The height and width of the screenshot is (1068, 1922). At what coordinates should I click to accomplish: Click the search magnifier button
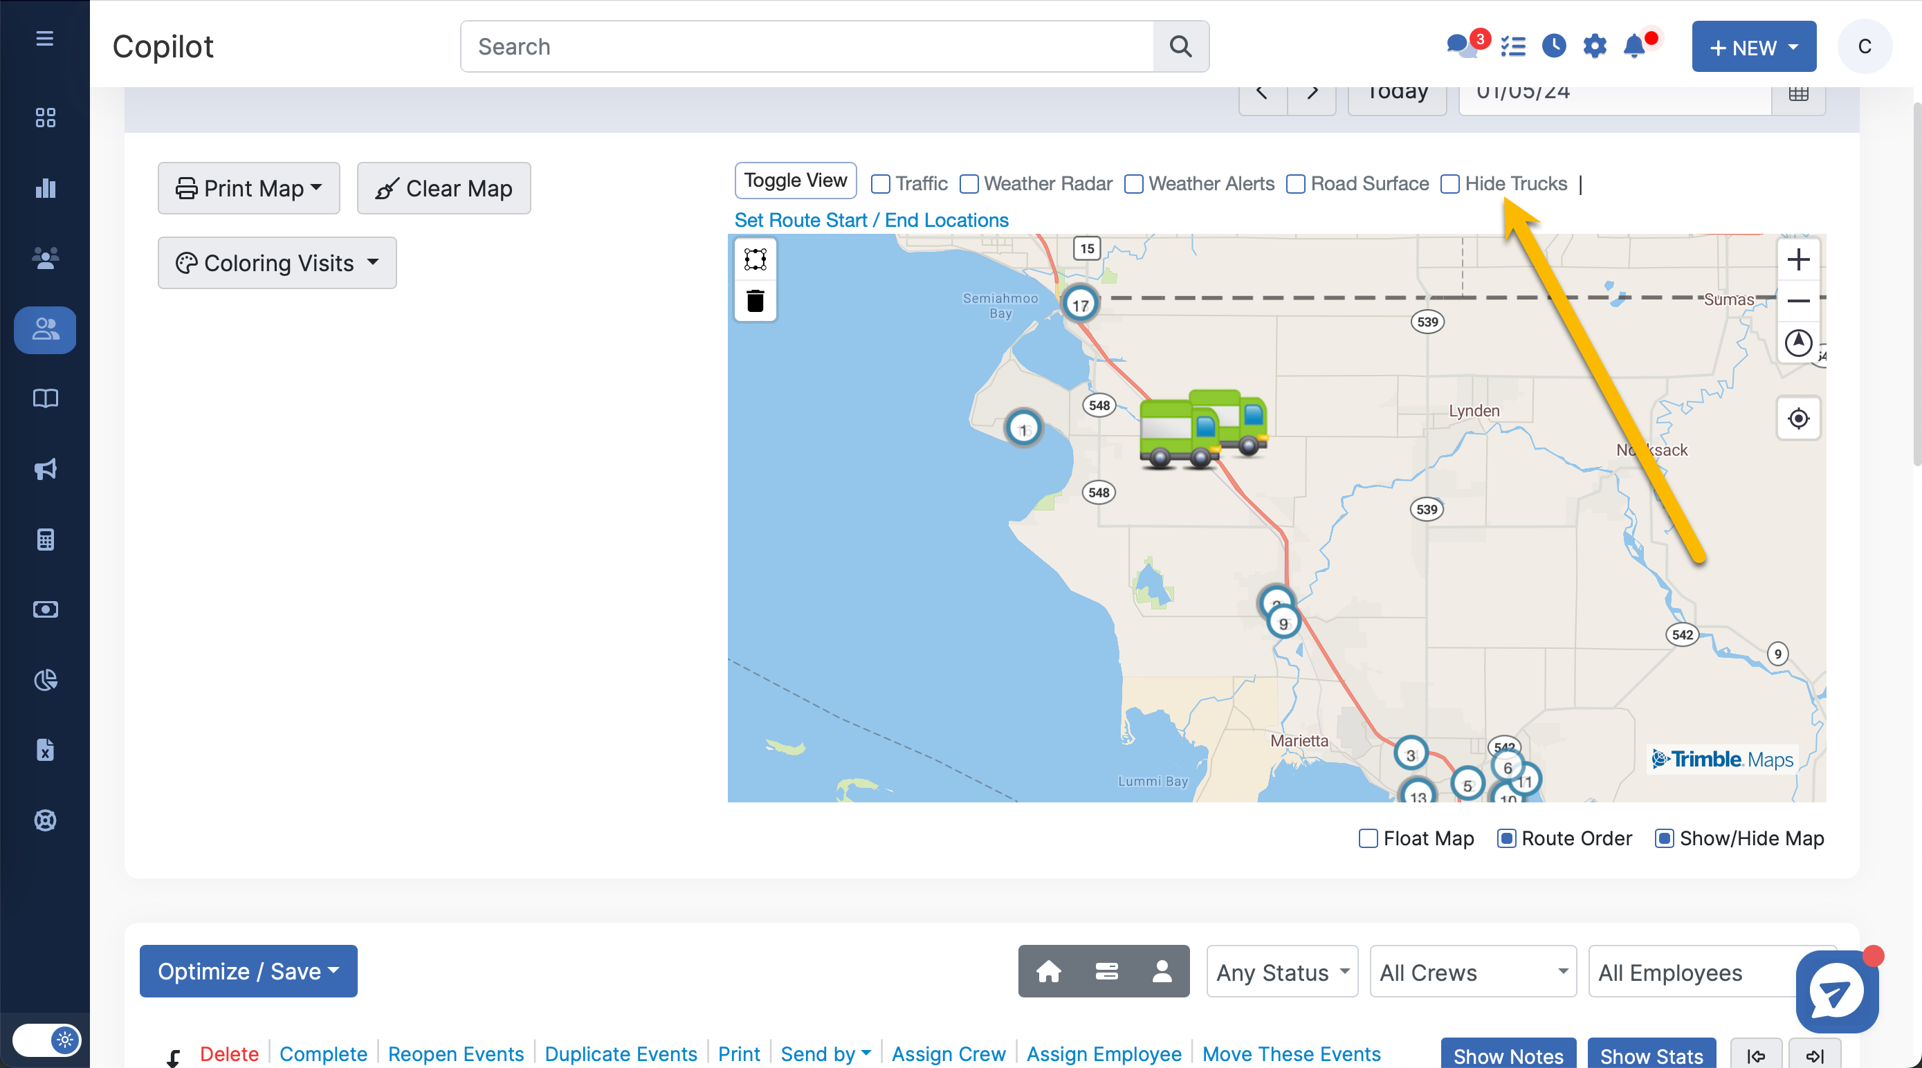pos(1180,46)
